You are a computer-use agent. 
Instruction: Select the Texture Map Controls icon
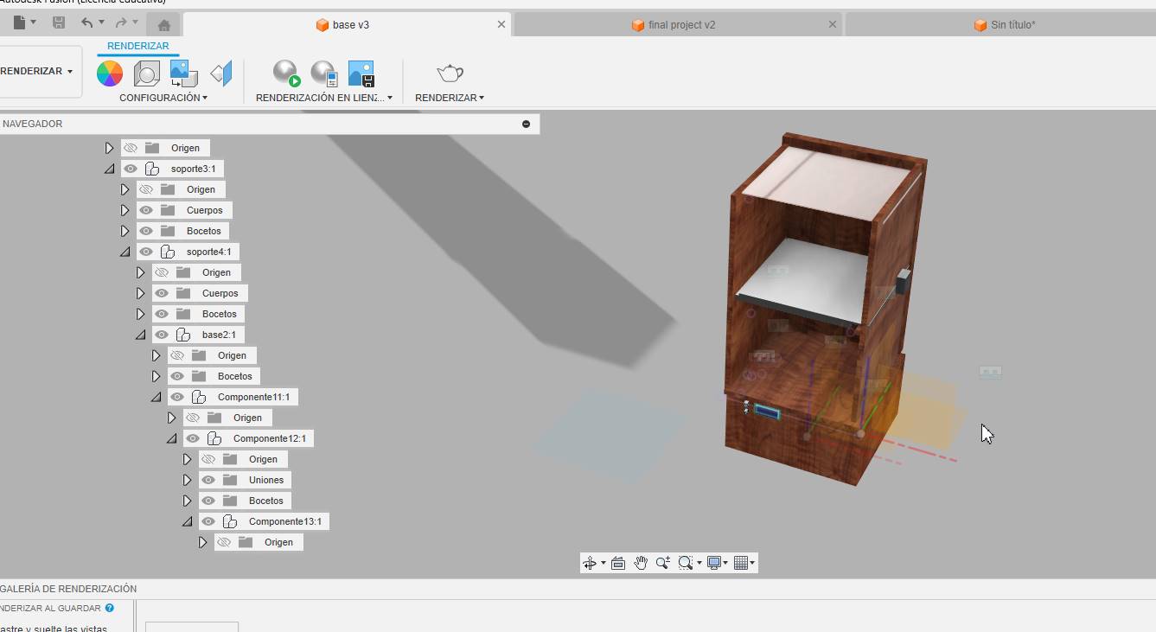(221, 73)
